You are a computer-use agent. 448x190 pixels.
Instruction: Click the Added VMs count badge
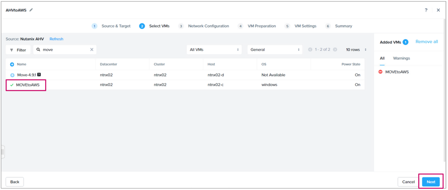pyautogui.click(x=405, y=42)
